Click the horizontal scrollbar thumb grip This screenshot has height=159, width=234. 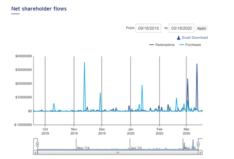[118, 153]
